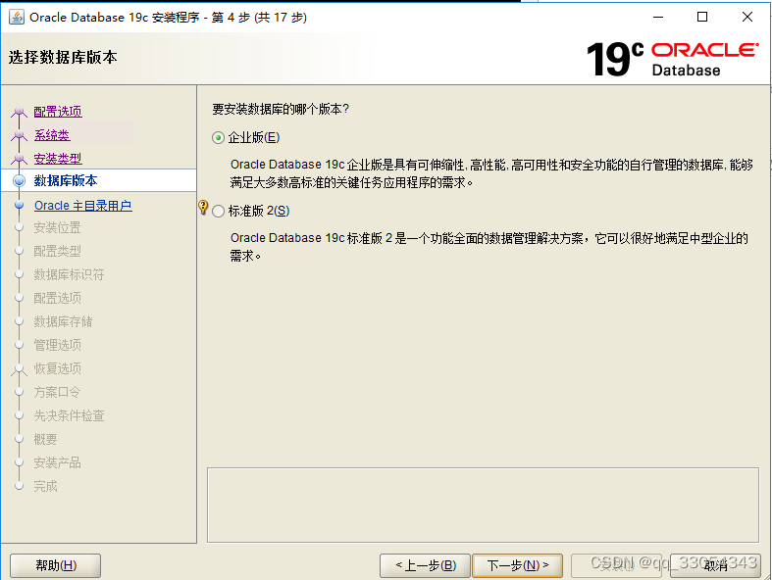This screenshot has width=772, height=580.
Task: Return to the 安装类型 step
Action: pos(58,159)
